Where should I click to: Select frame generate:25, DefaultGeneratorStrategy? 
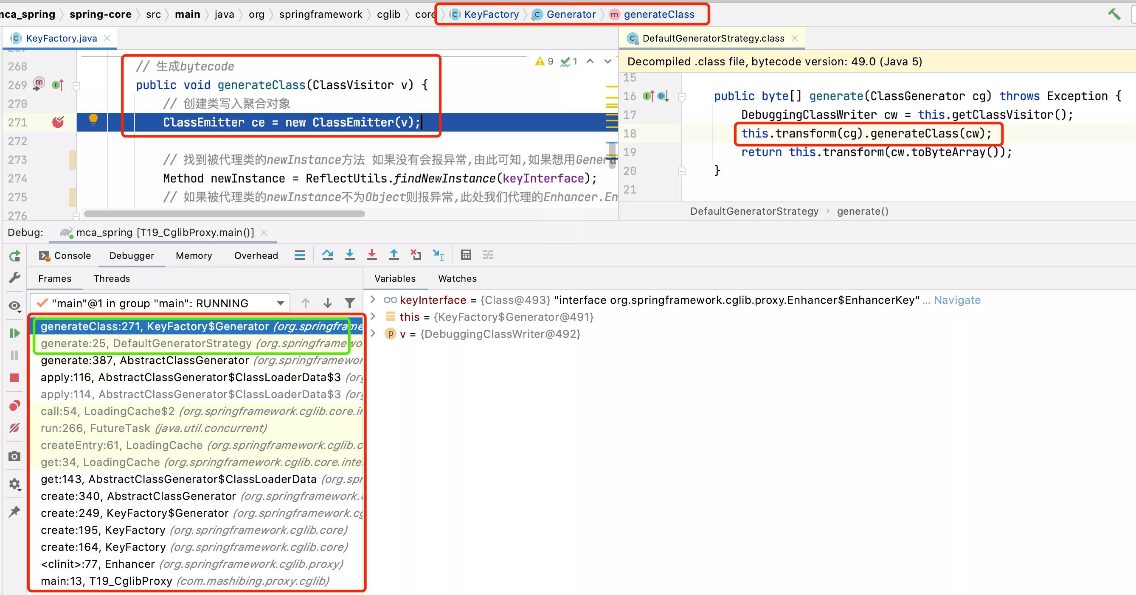tap(196, 343)
